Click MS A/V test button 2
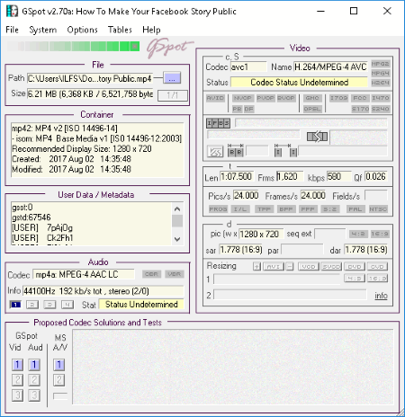 pyautogui.click(x=58, y=380)
